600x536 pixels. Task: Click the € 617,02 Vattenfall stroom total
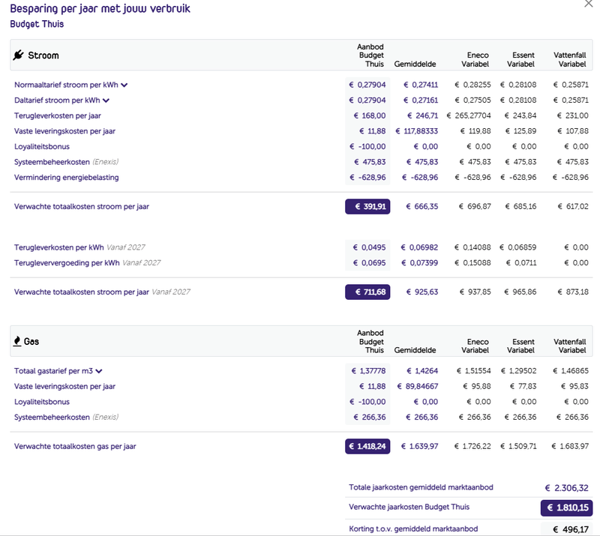coord(573,207)
